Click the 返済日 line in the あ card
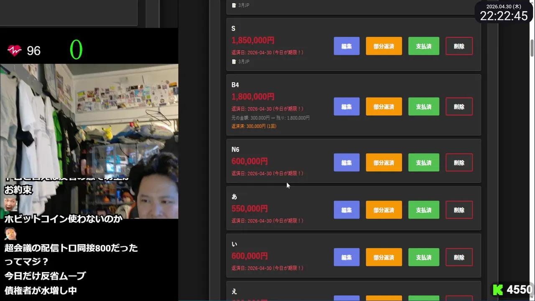This screenshot has height=301, width=535. pos(267,220)
